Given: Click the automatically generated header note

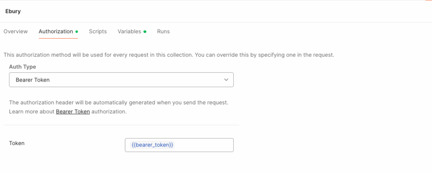Looking at the screenshot, I should [119, 103].
